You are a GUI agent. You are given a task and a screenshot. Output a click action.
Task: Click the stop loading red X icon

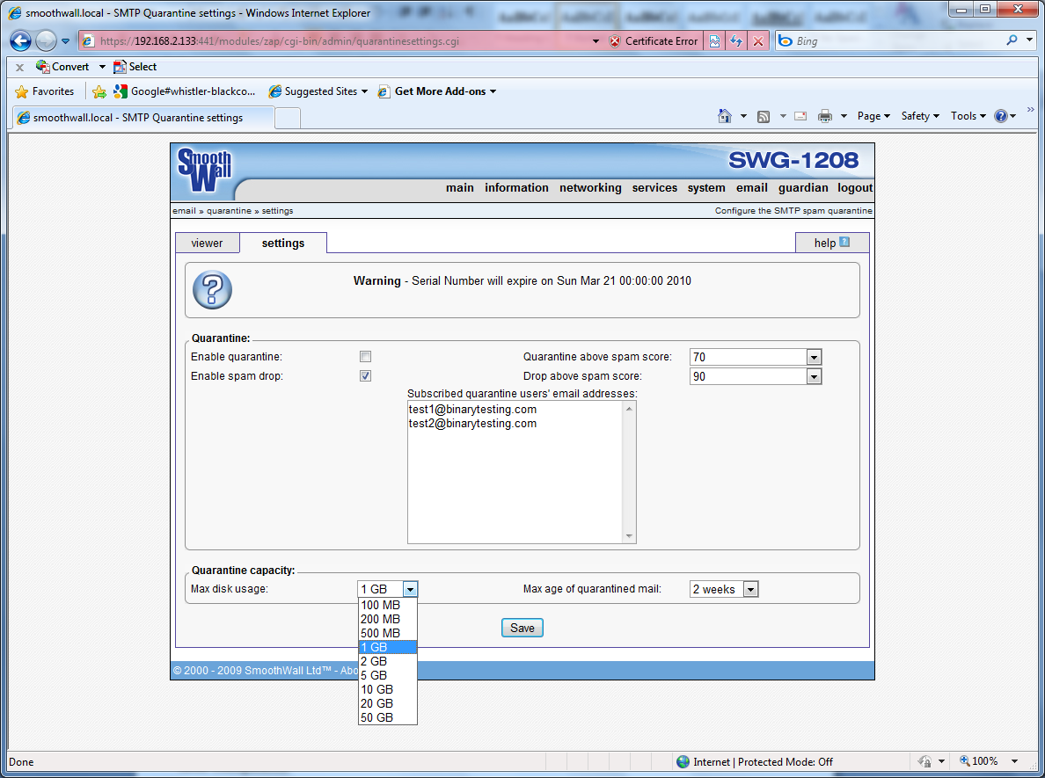(757, 41)
